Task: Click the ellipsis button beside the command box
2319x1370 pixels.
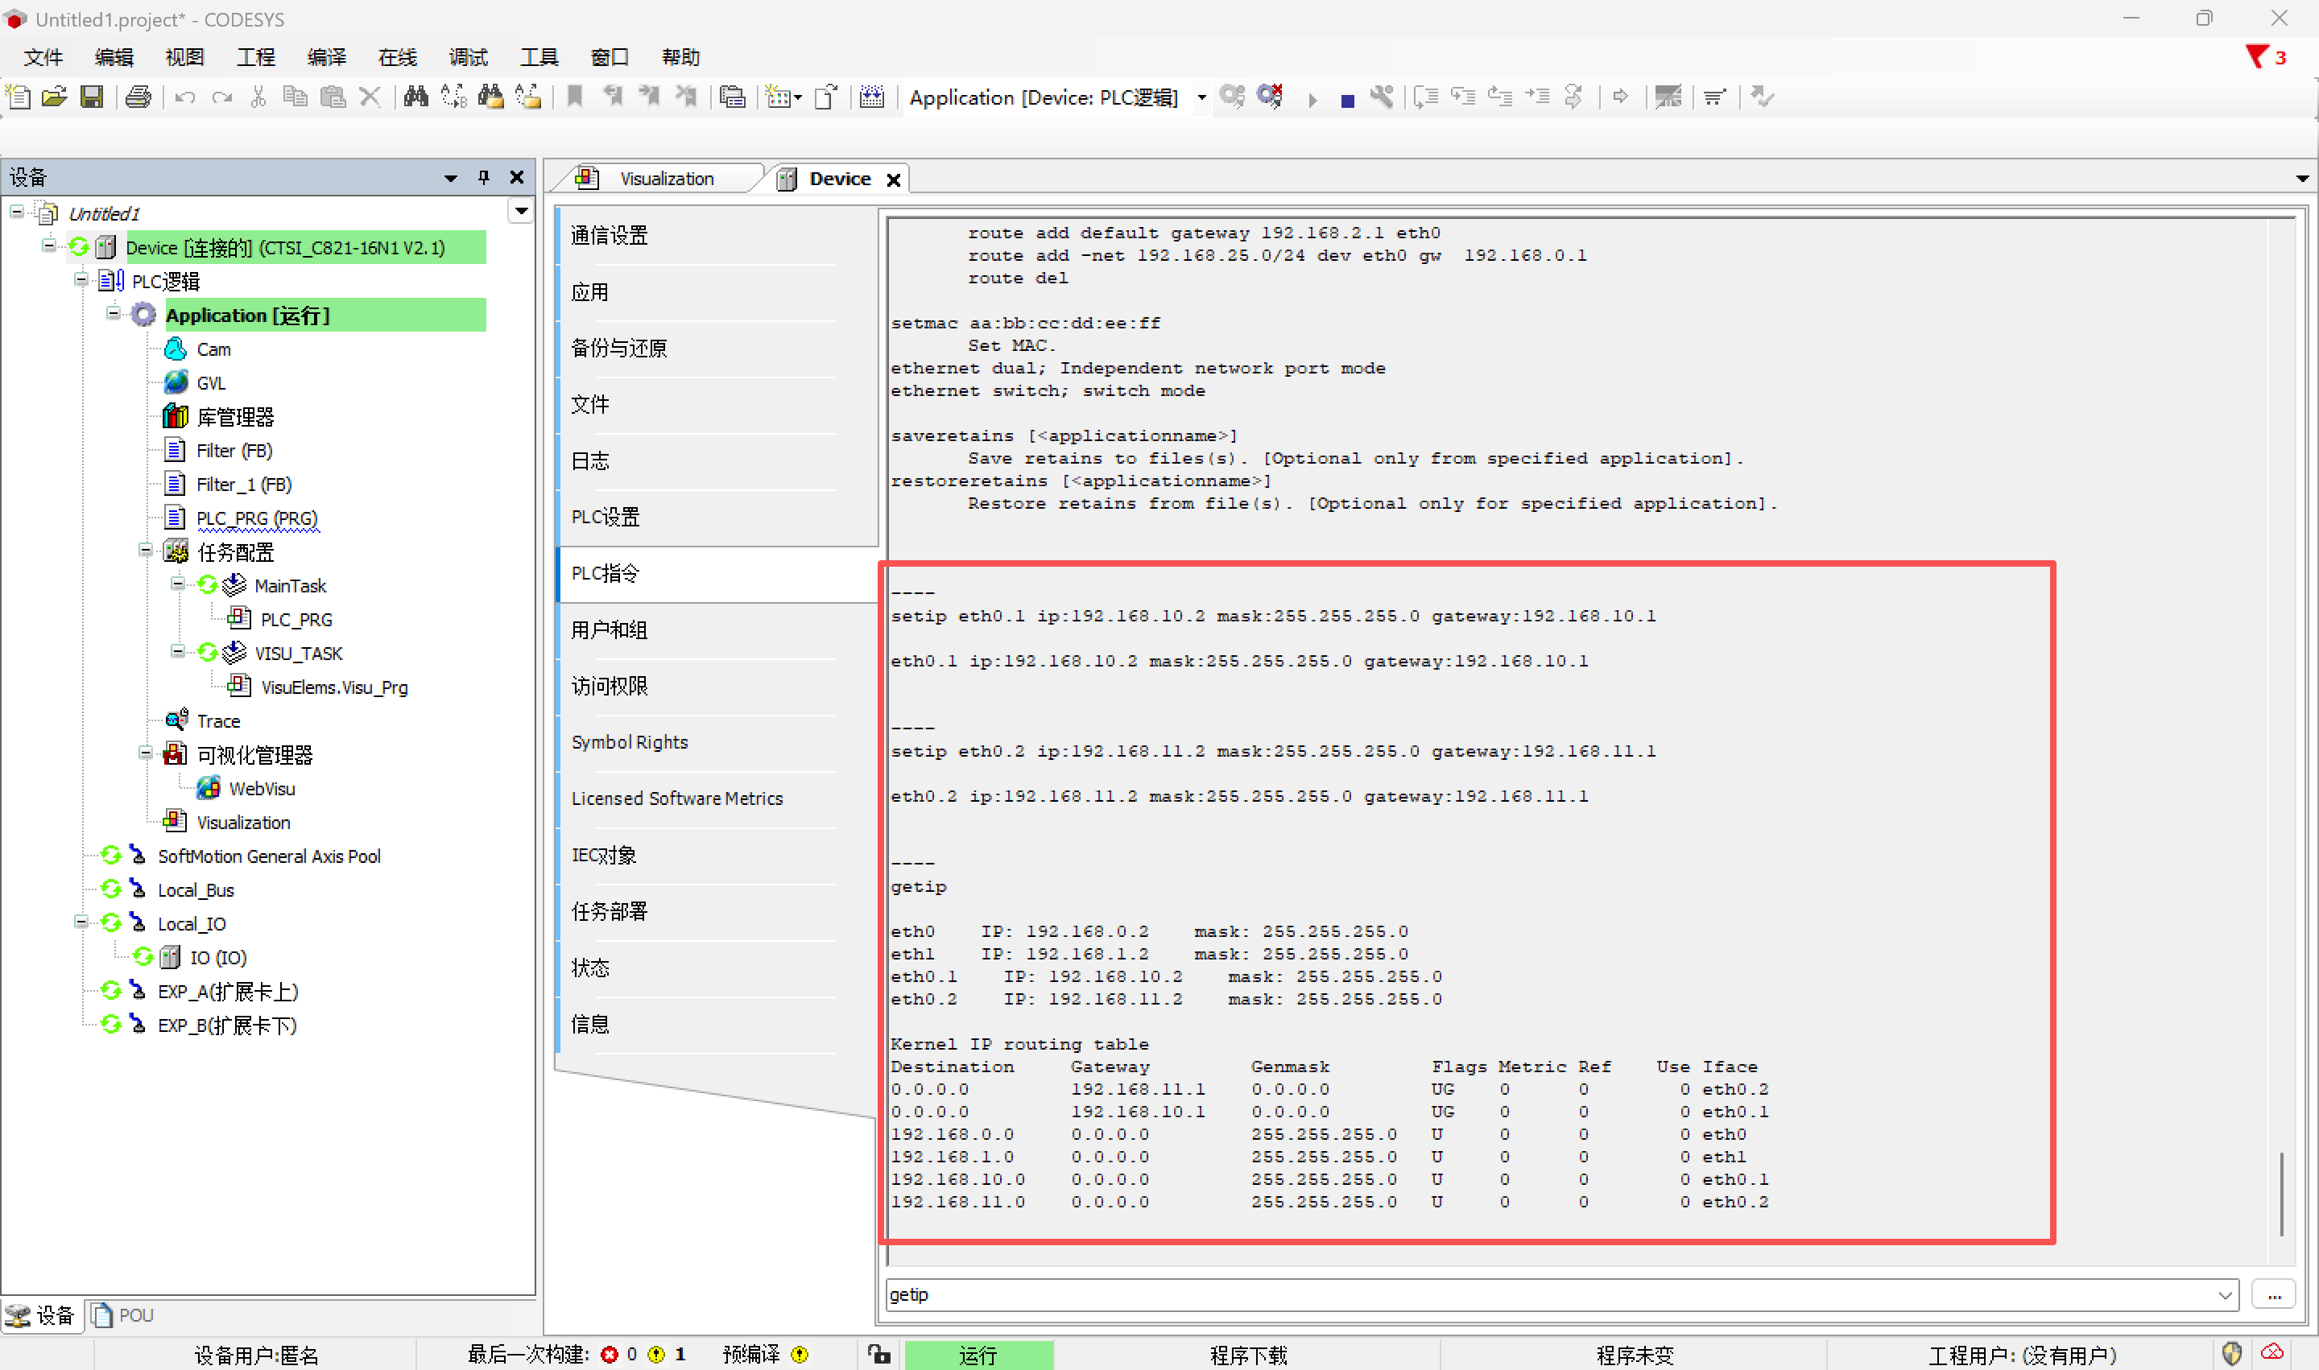Action: click(2274, 1295)
